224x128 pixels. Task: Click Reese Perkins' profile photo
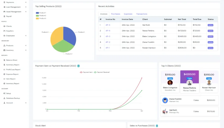189,83
